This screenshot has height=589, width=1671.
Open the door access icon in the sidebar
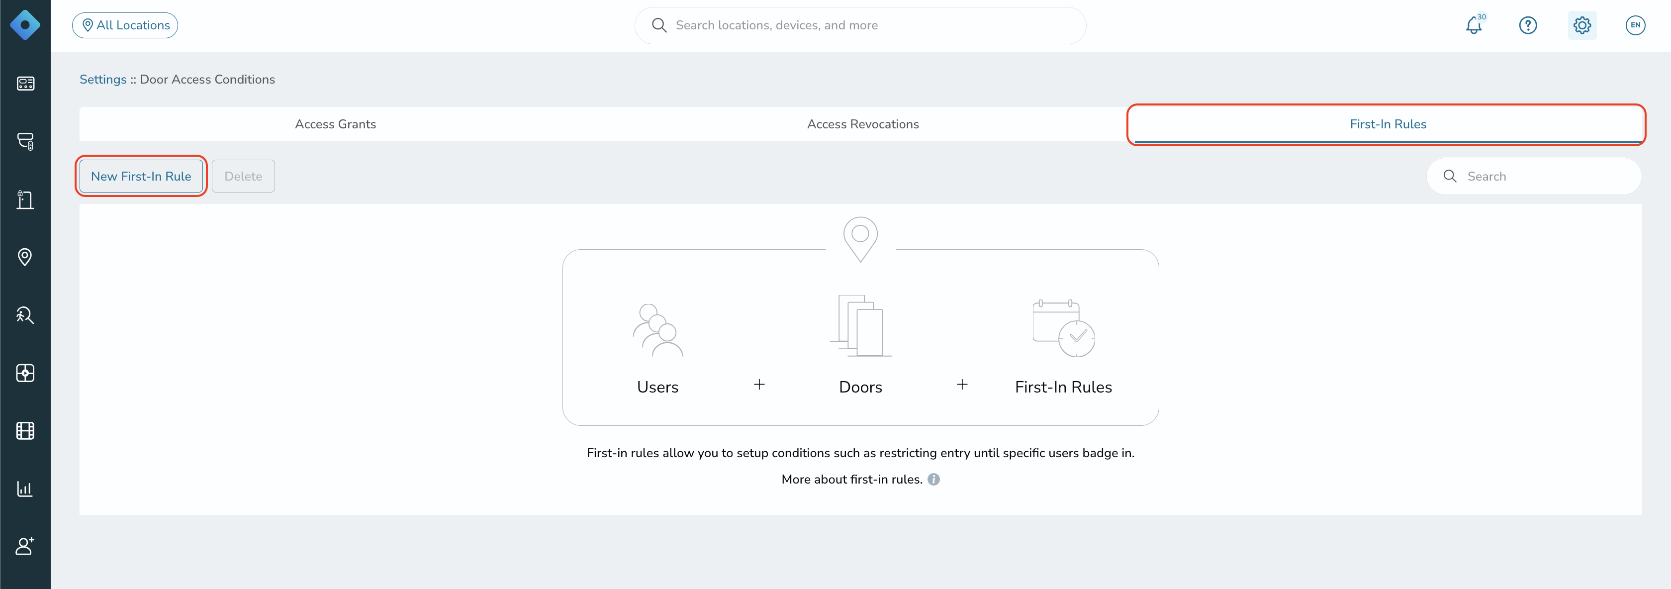coord(25,199)
